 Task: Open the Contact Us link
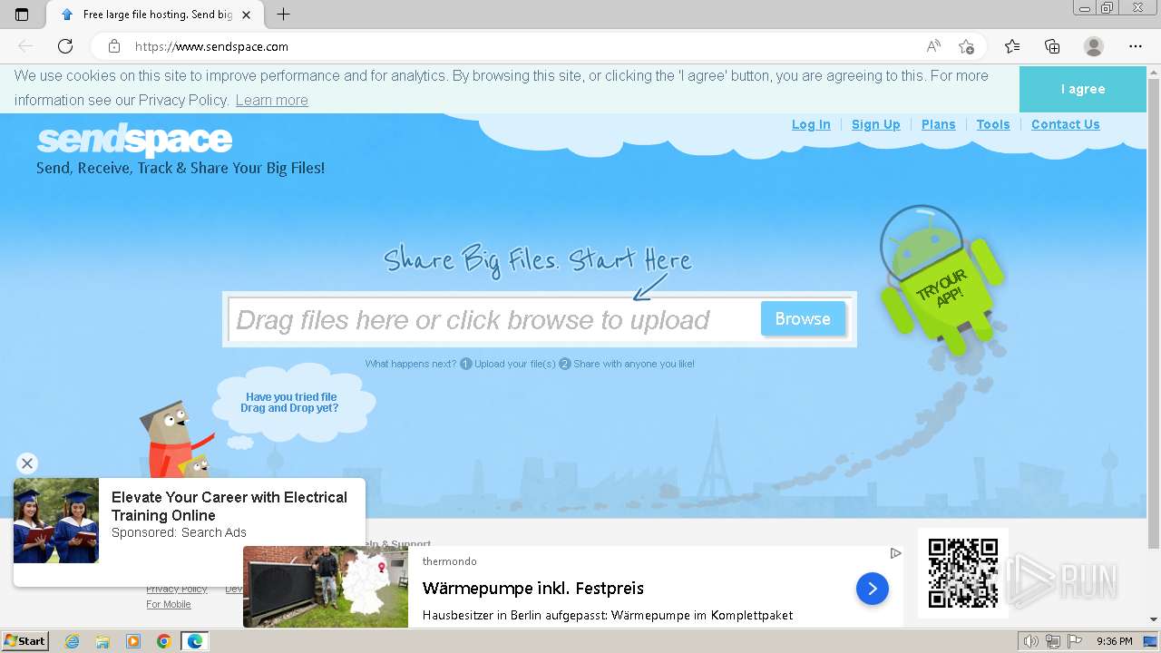pos(1066,124)
